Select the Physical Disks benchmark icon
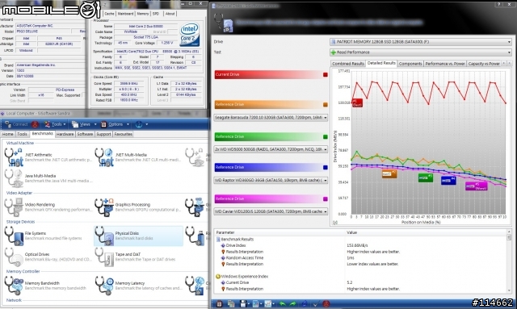 pos(104,236)
